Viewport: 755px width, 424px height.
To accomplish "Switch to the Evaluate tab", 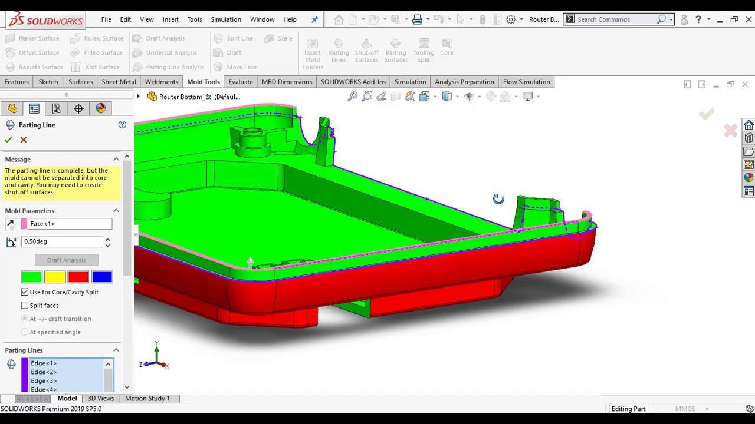I will click(241, 82).
